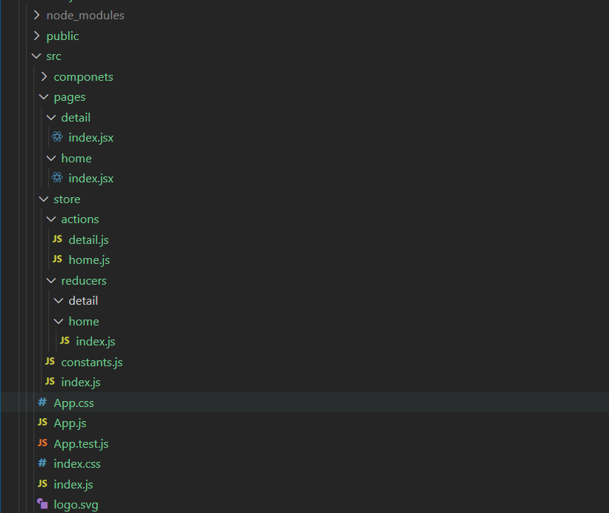Select the reducers folder label

coord(84,281)
